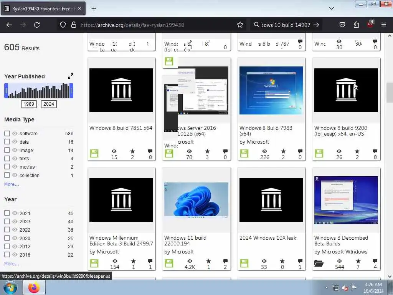This screenshot has width=393, height=295.
Task: Toggle eye icon next to 2022
Action: (15, 229)
